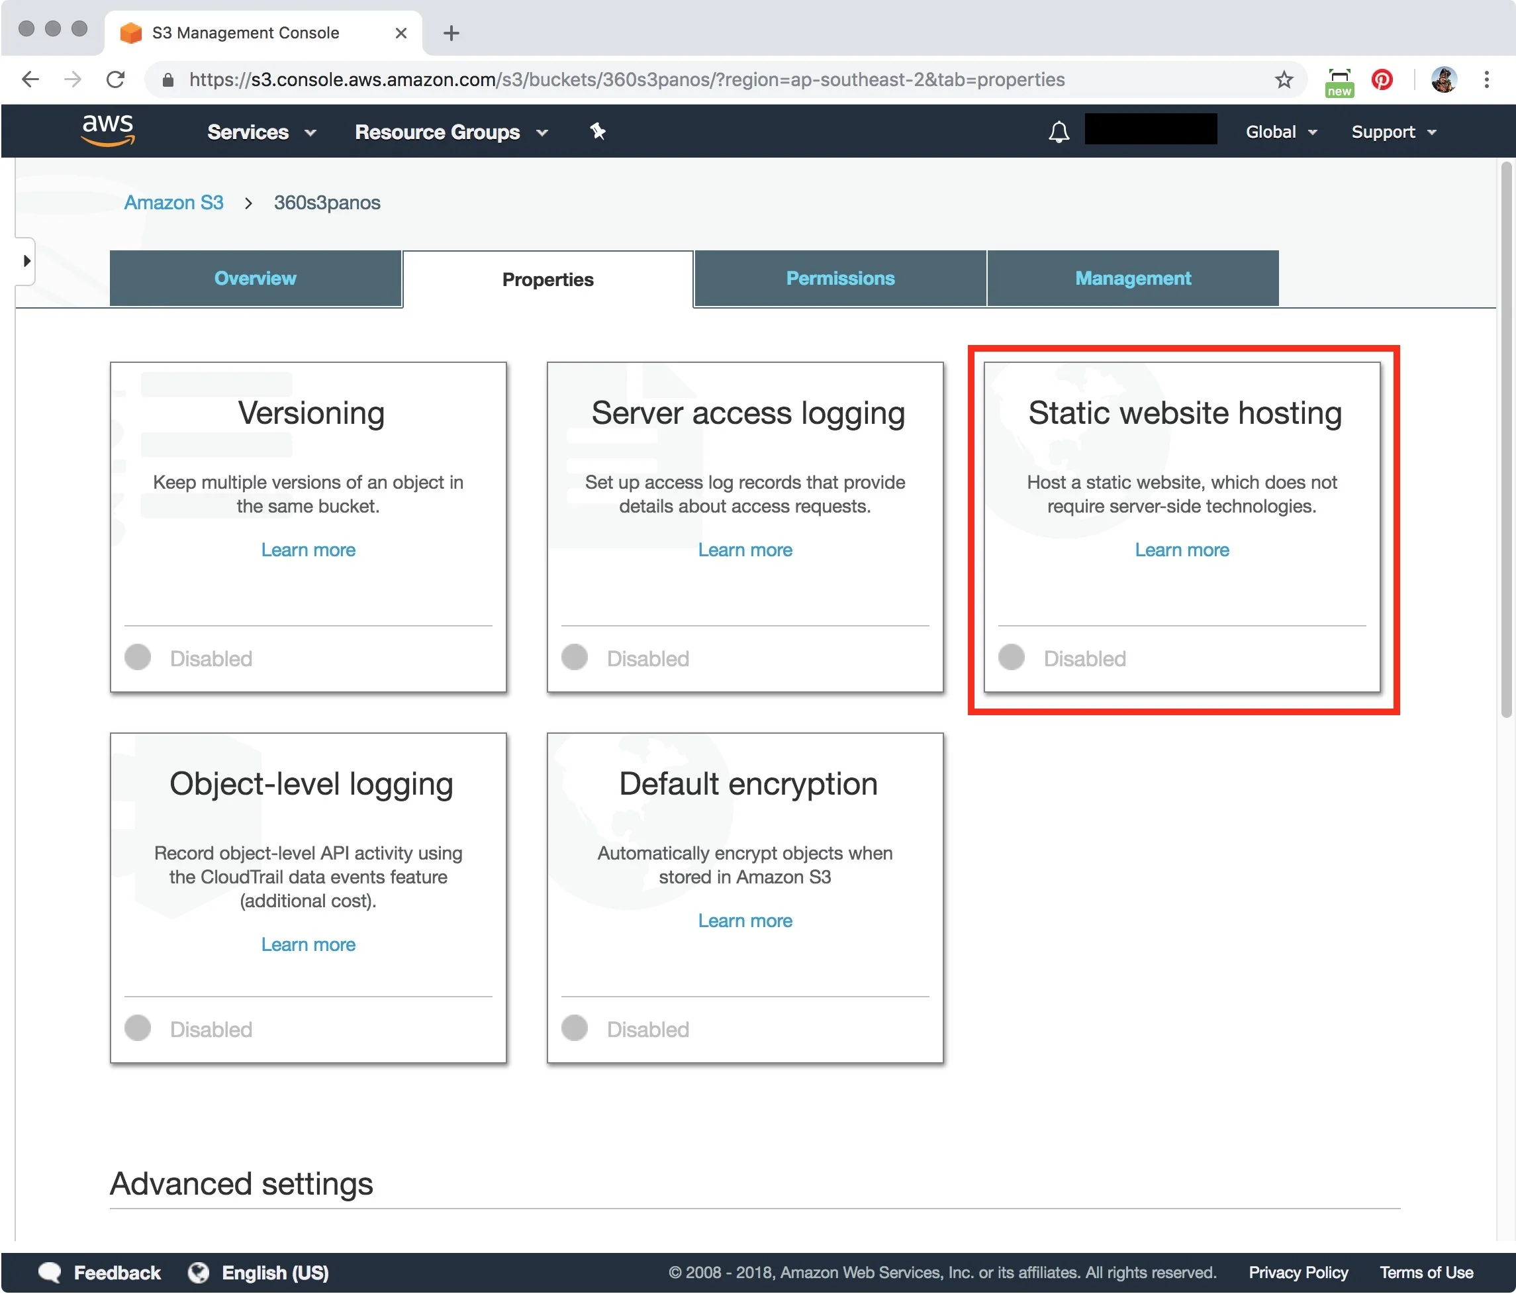
Task: Open a new browser tab
Action: coord(451,33)
